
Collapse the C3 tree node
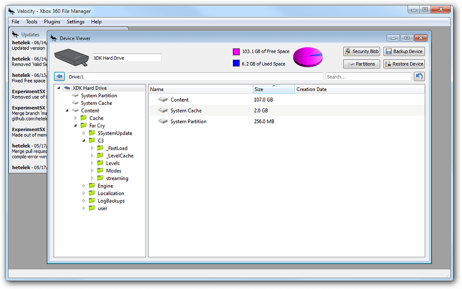[83, 140]
